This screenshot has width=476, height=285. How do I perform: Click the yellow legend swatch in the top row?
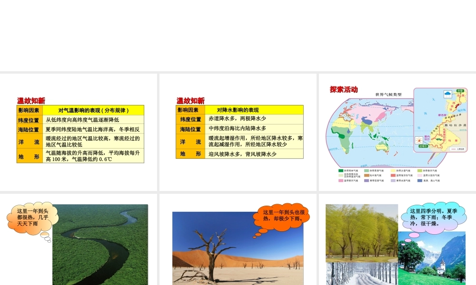(x=393, y=171)
